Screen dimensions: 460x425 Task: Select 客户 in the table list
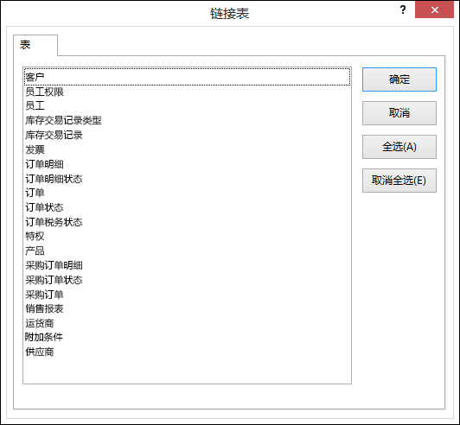pos(187,77)
